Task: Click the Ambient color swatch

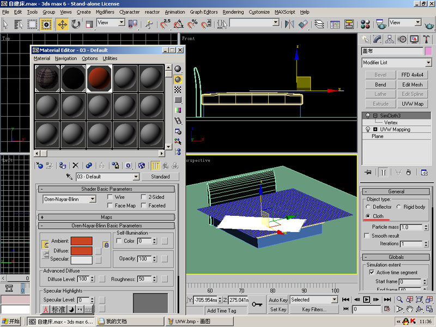Action: point(81,241)
